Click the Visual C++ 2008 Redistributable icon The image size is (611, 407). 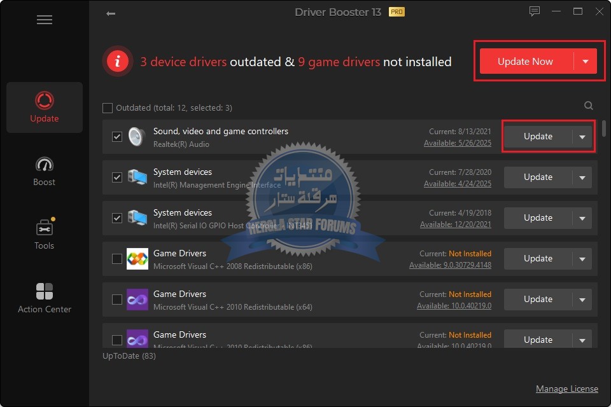137,259
